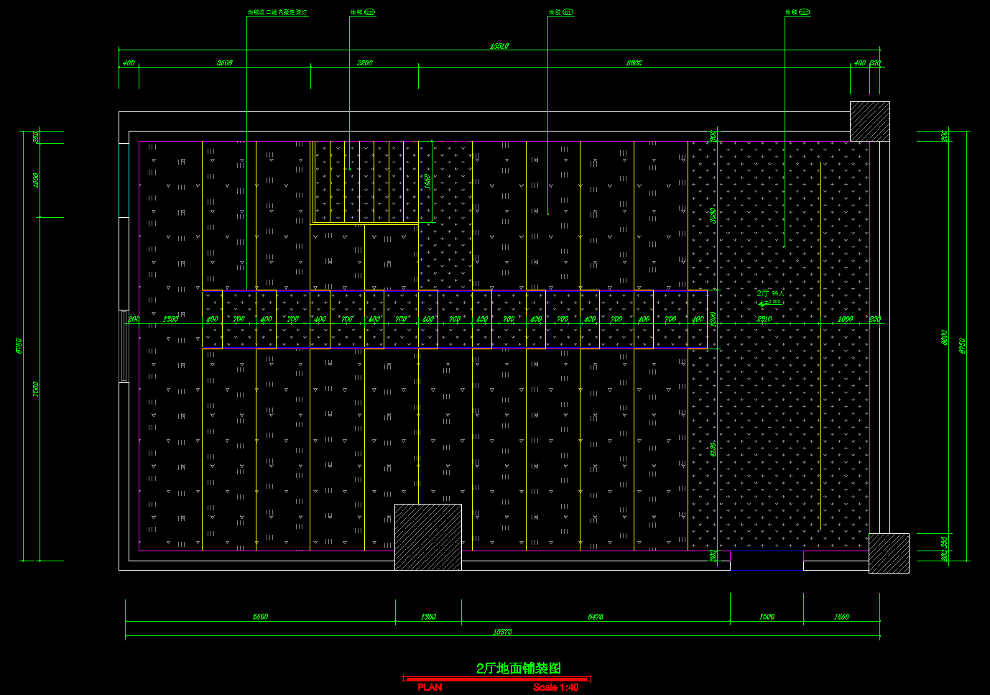
Task: Select the 15375 overall dimension at bottom
Action: pyautogui.click(x=502, y=632)
